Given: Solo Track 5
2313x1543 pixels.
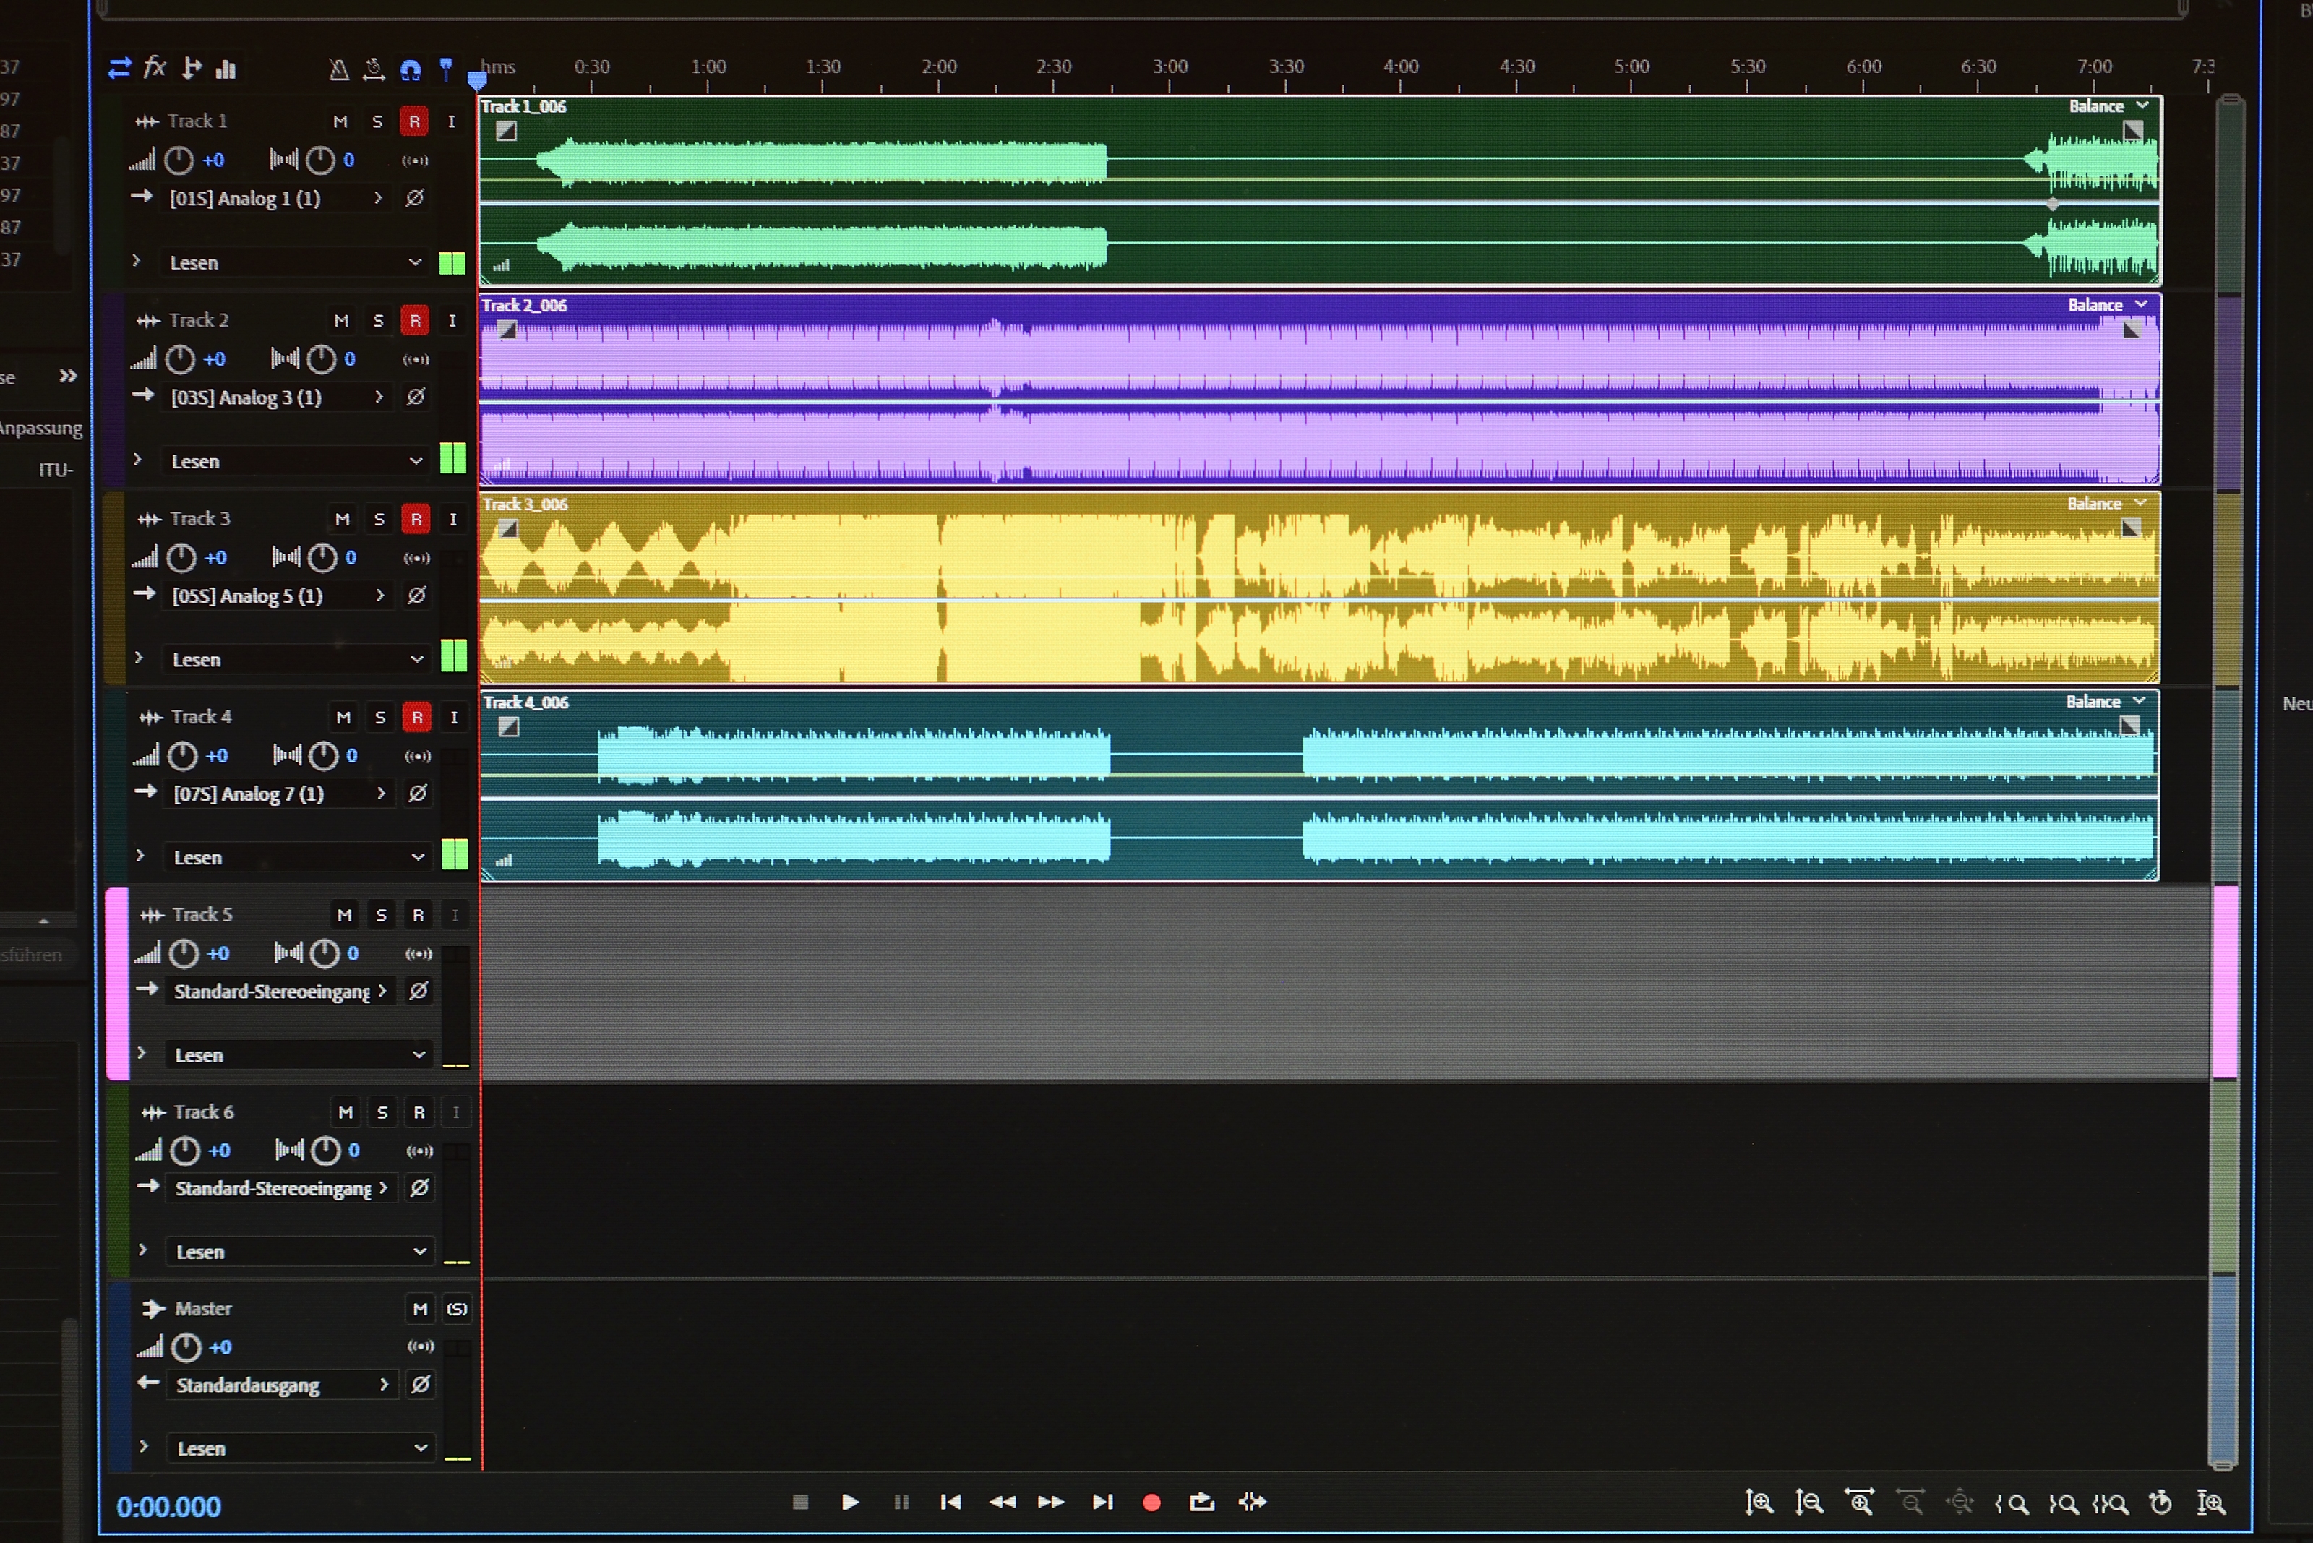Looking at the screenshot, I should [382, 915].
